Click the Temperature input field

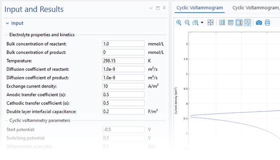(x=123, y=61)
